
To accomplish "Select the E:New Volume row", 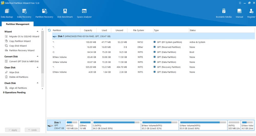I will (153, 72).
